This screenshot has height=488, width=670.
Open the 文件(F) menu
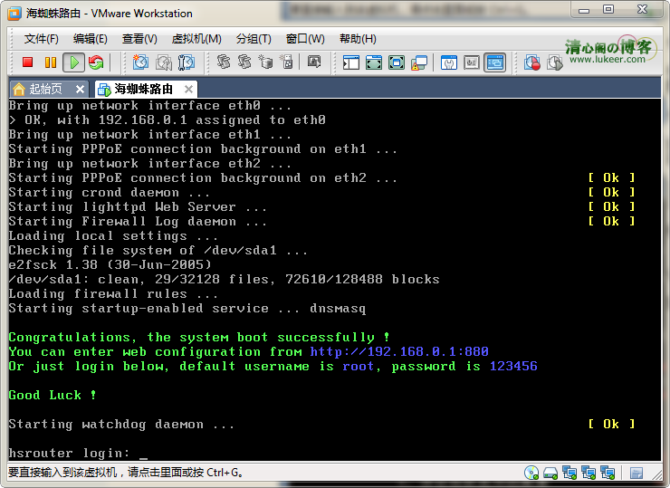(41, 39)
